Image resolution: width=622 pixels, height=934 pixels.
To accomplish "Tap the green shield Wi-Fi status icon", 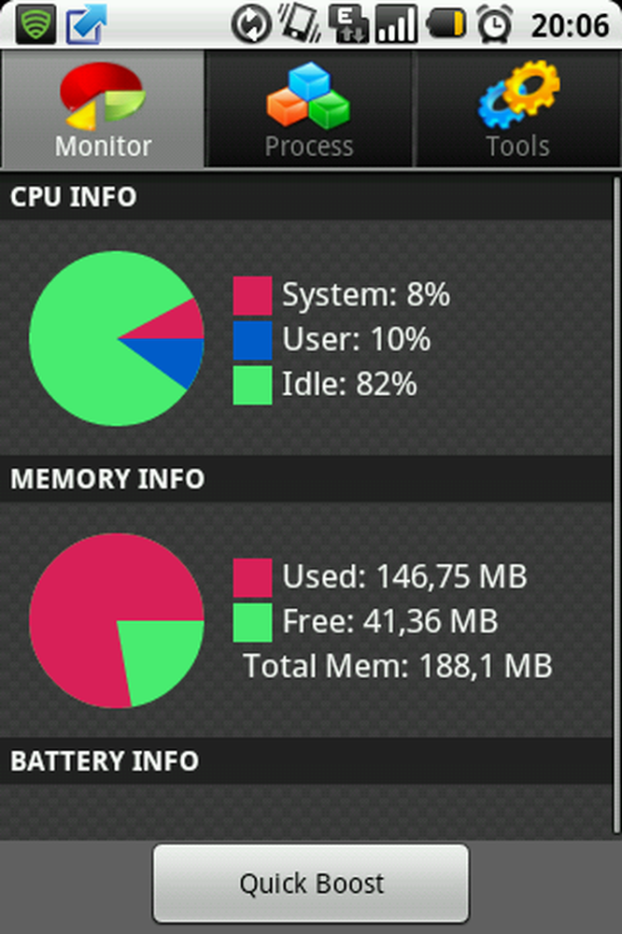I will click(35, 24).
